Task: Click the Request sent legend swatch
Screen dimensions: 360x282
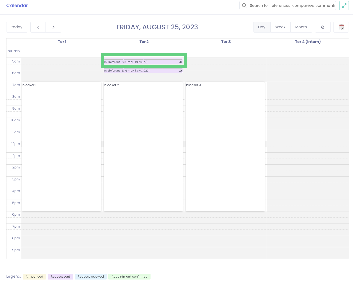Action: (x=60, y=277)
